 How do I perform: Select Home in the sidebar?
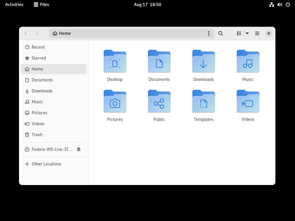[54, 69]
